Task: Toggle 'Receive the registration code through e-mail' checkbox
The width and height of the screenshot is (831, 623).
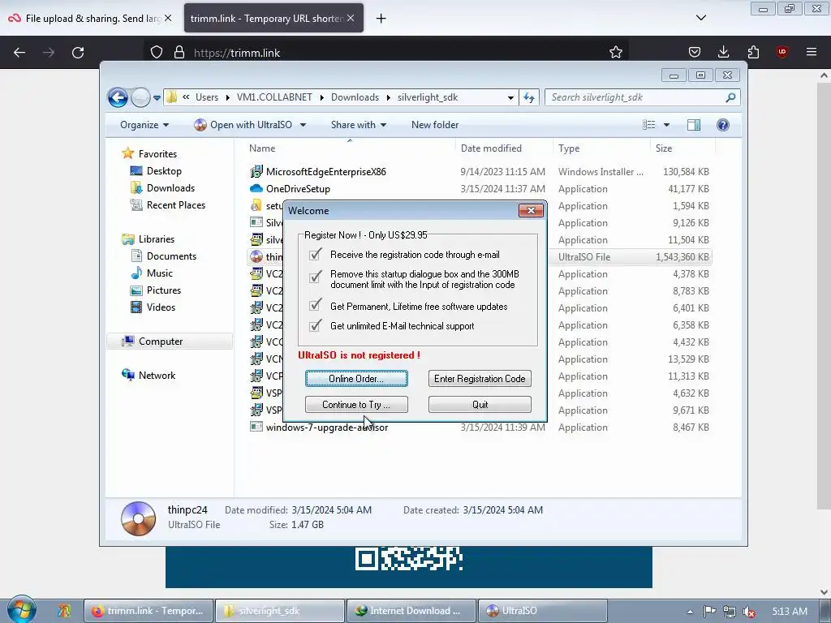Action: click(316, 254)
